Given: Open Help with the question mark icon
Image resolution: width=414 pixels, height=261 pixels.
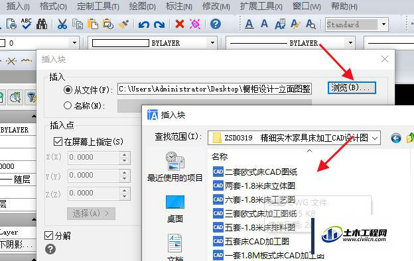Looking at the screenshot, I should [x=216, y=24].
